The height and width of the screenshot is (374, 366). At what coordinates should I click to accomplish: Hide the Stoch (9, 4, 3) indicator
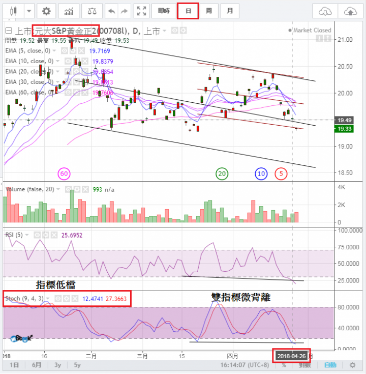coord(58,299)
